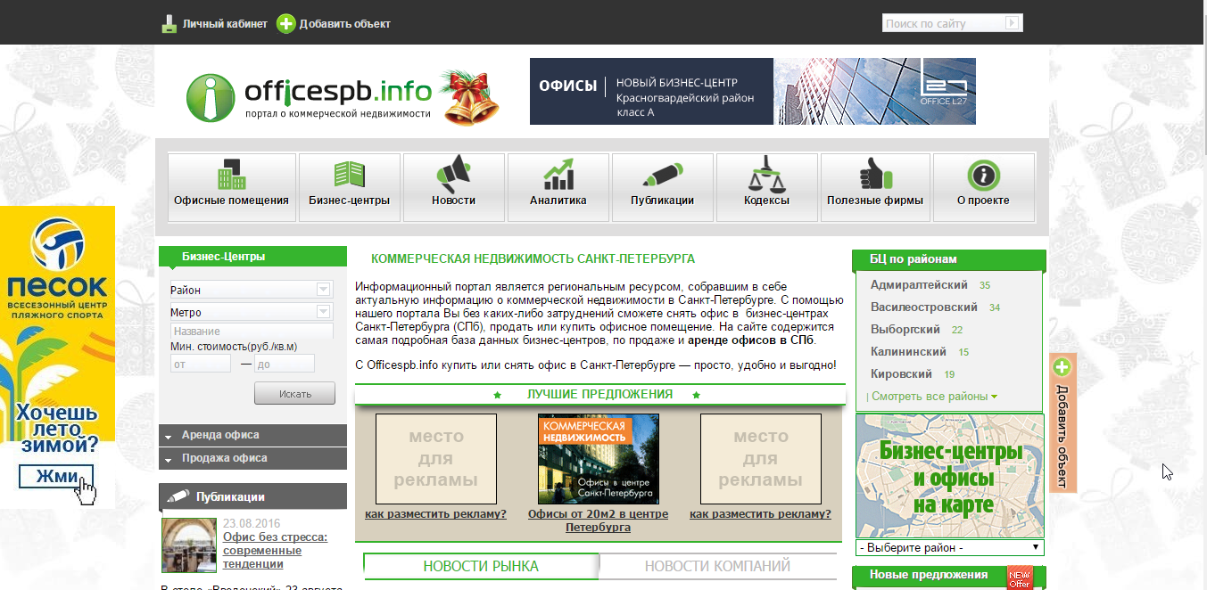Open Бизнес-центры book icon
The image size is (1207, 590).
349,175
